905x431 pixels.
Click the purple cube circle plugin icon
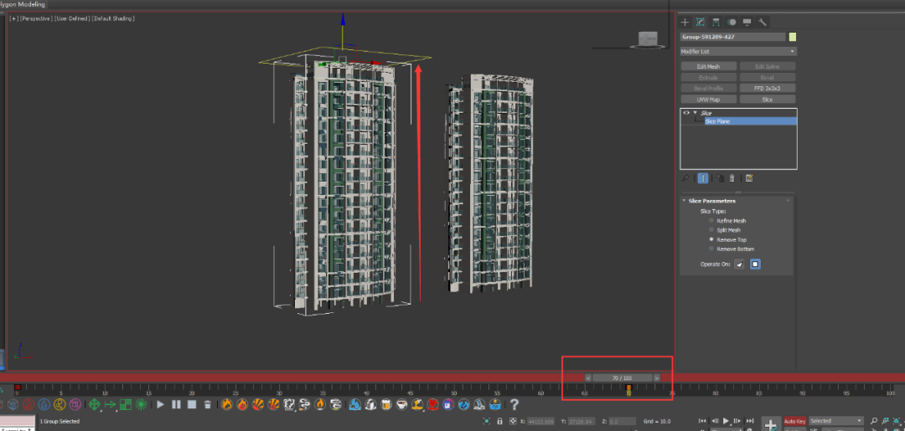pyautogui.click(x=75, y=404)
